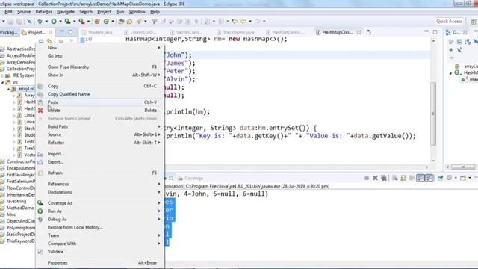Screen dimensions: 478x269
Task: Collapse the src folder node
Action: point(3,82)
